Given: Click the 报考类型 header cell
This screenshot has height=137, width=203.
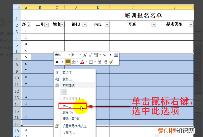Looking at the screenshot, I should [x=175, y=24].
